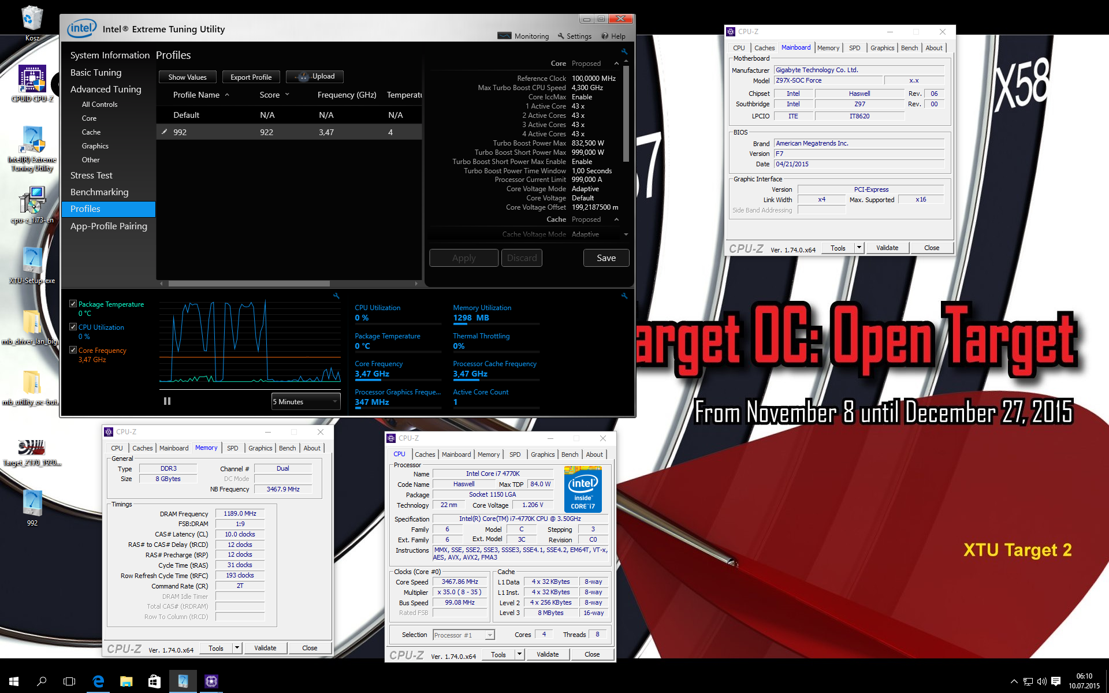Click Export Profile button
The width and height of the screenshot is (1109, 693).
click(x=251, y=77)
